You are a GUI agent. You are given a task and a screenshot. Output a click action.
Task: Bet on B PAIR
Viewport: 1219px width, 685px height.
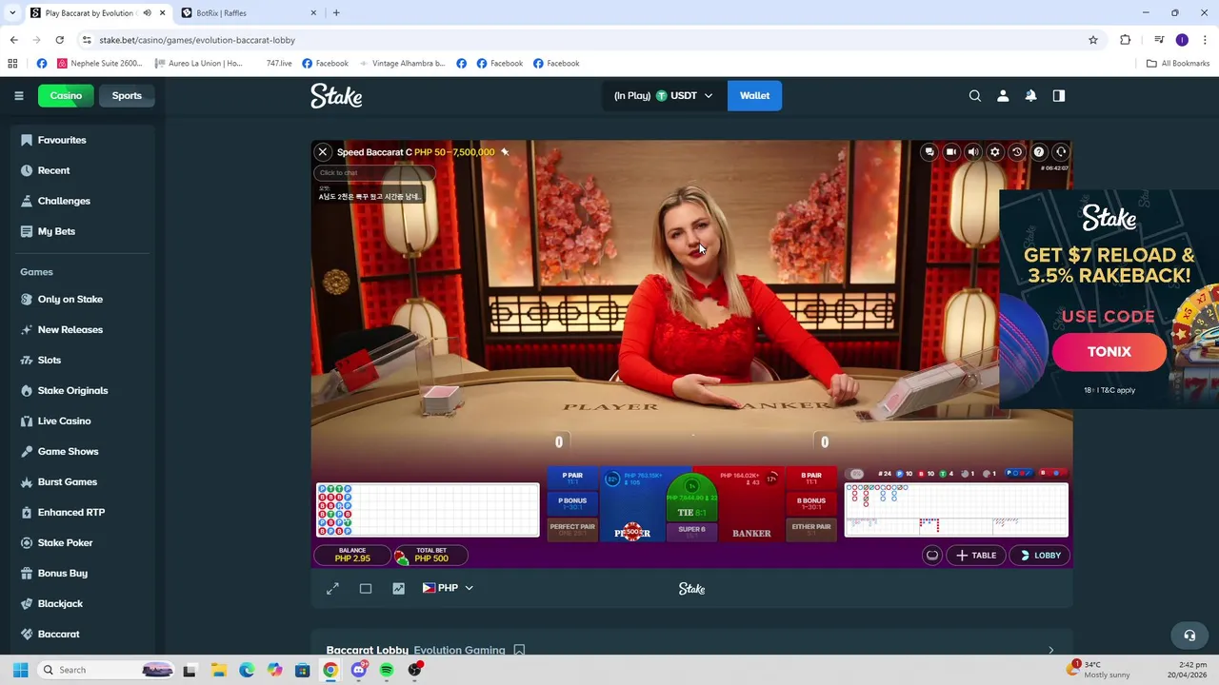[x=811, y=479]
